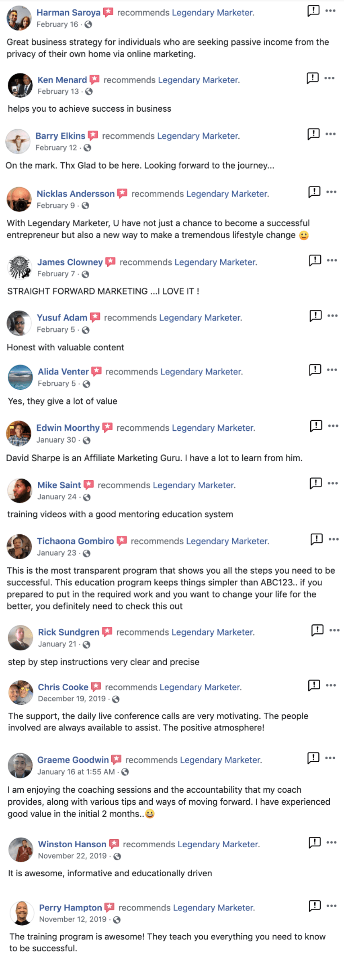
Task: Open more options menu for Ken Menard's review
Action: (330, 78)
